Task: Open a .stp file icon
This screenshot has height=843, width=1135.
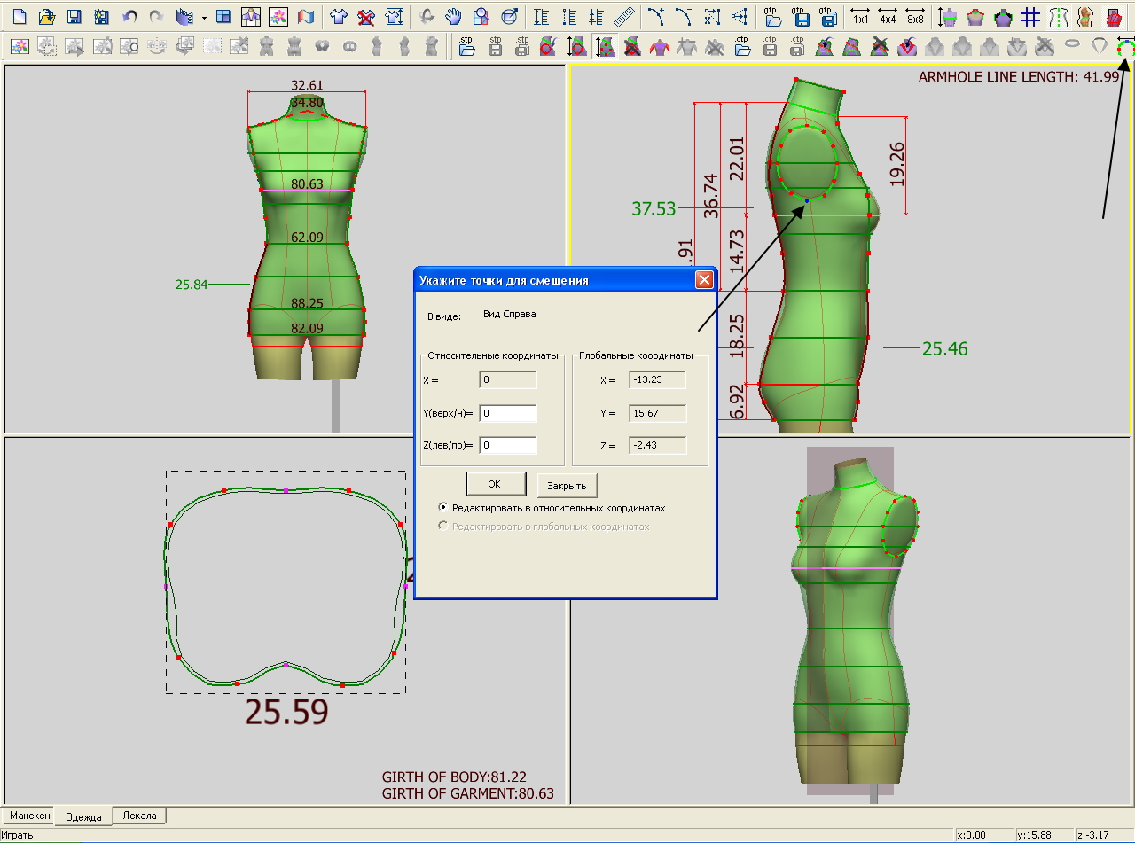Action: pyautogui.click(x=467, y=46)
